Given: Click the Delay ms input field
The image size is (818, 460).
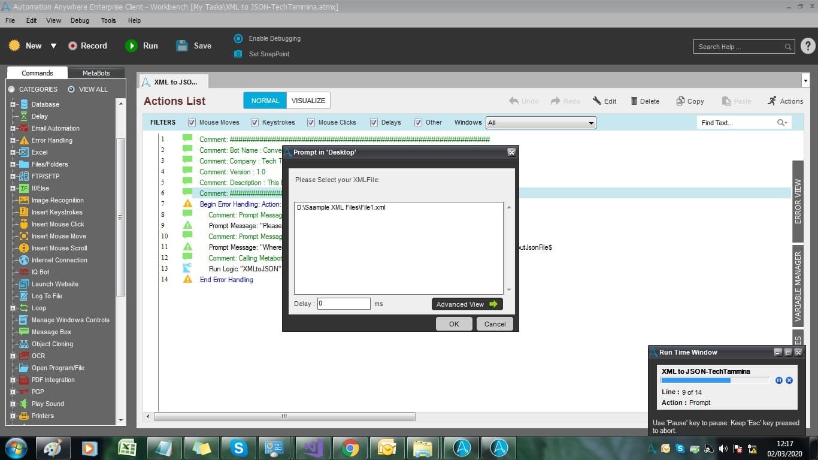Looking at the screenshot, I should click(344, 304).
